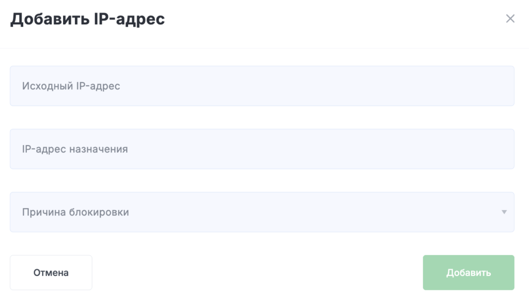
Task: Click the small triangle in Причина блокировки
Action: click(x=504, y=212)
